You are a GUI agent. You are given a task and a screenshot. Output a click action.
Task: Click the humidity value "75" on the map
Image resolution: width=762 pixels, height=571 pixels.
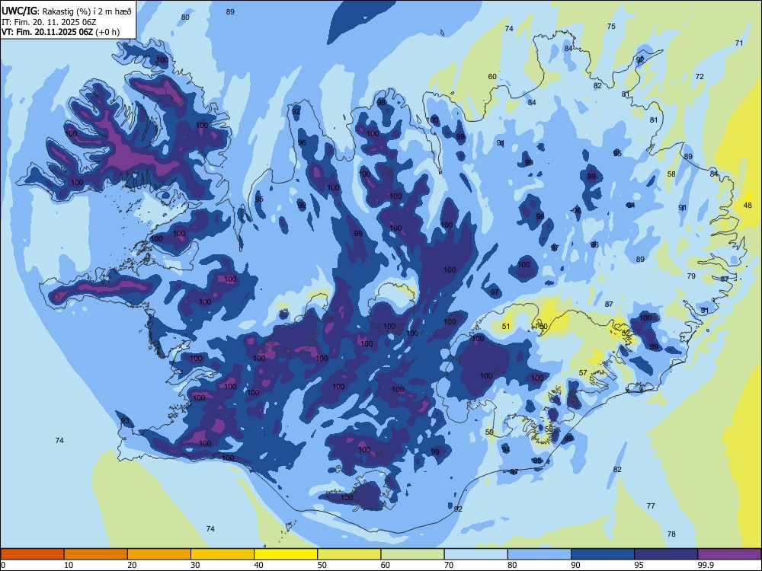coord(611,26)
